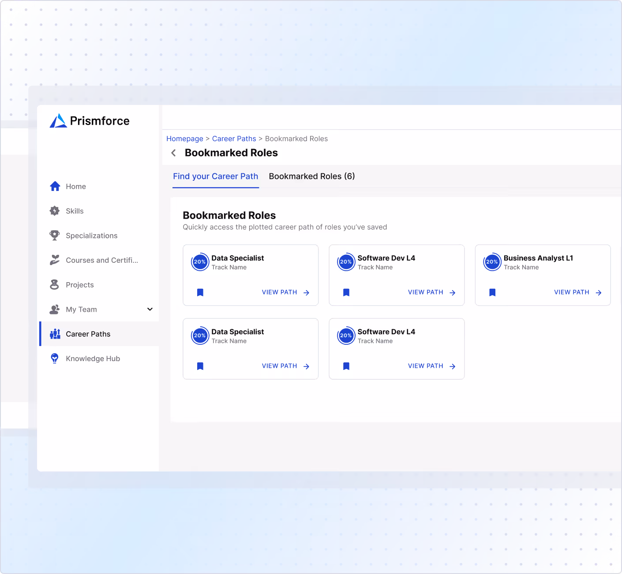Screen dimensions: 622x574
Task: Open the Find your Career Path tab
Action: tap(215, 176)
